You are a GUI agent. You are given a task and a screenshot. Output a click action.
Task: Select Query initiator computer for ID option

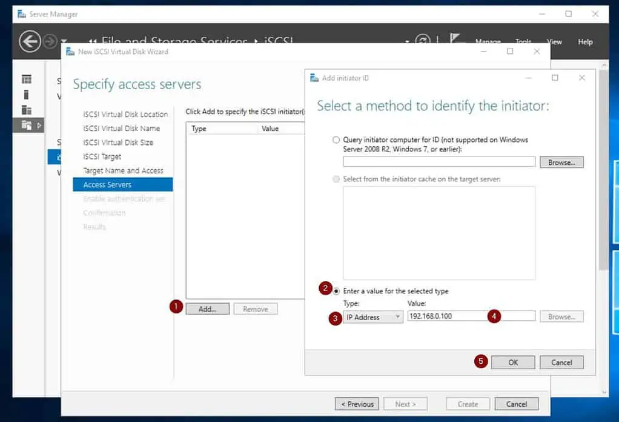tap(336, 140)
